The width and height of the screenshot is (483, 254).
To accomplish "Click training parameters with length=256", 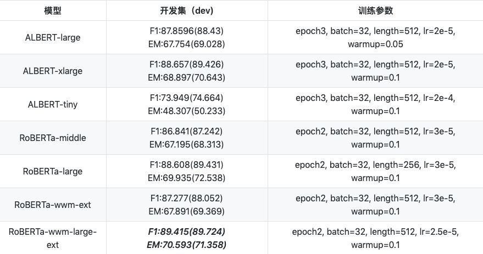I will coord(375,171).
